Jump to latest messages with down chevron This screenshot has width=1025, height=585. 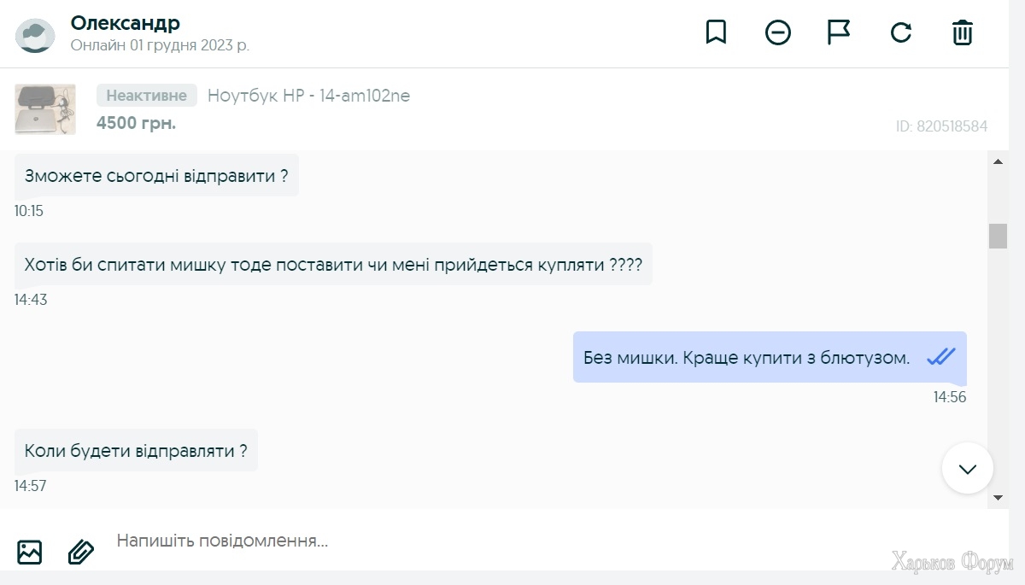tap(968, 468)
